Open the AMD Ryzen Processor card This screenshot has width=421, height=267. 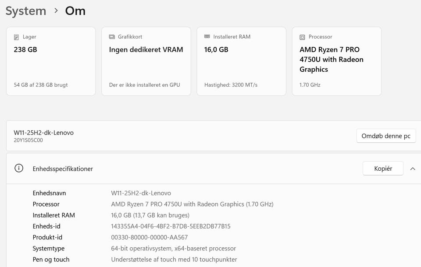coord(336,61)
